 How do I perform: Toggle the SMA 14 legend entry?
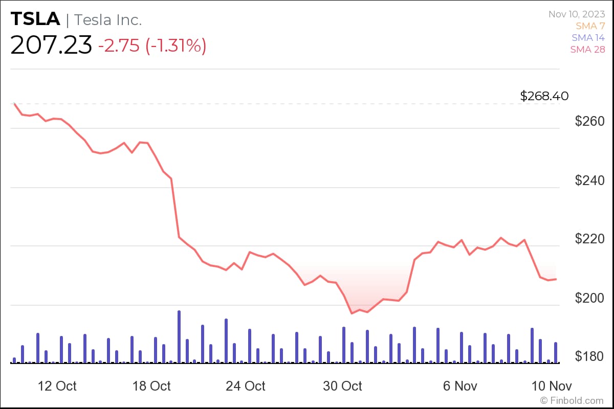pos(588,38)
